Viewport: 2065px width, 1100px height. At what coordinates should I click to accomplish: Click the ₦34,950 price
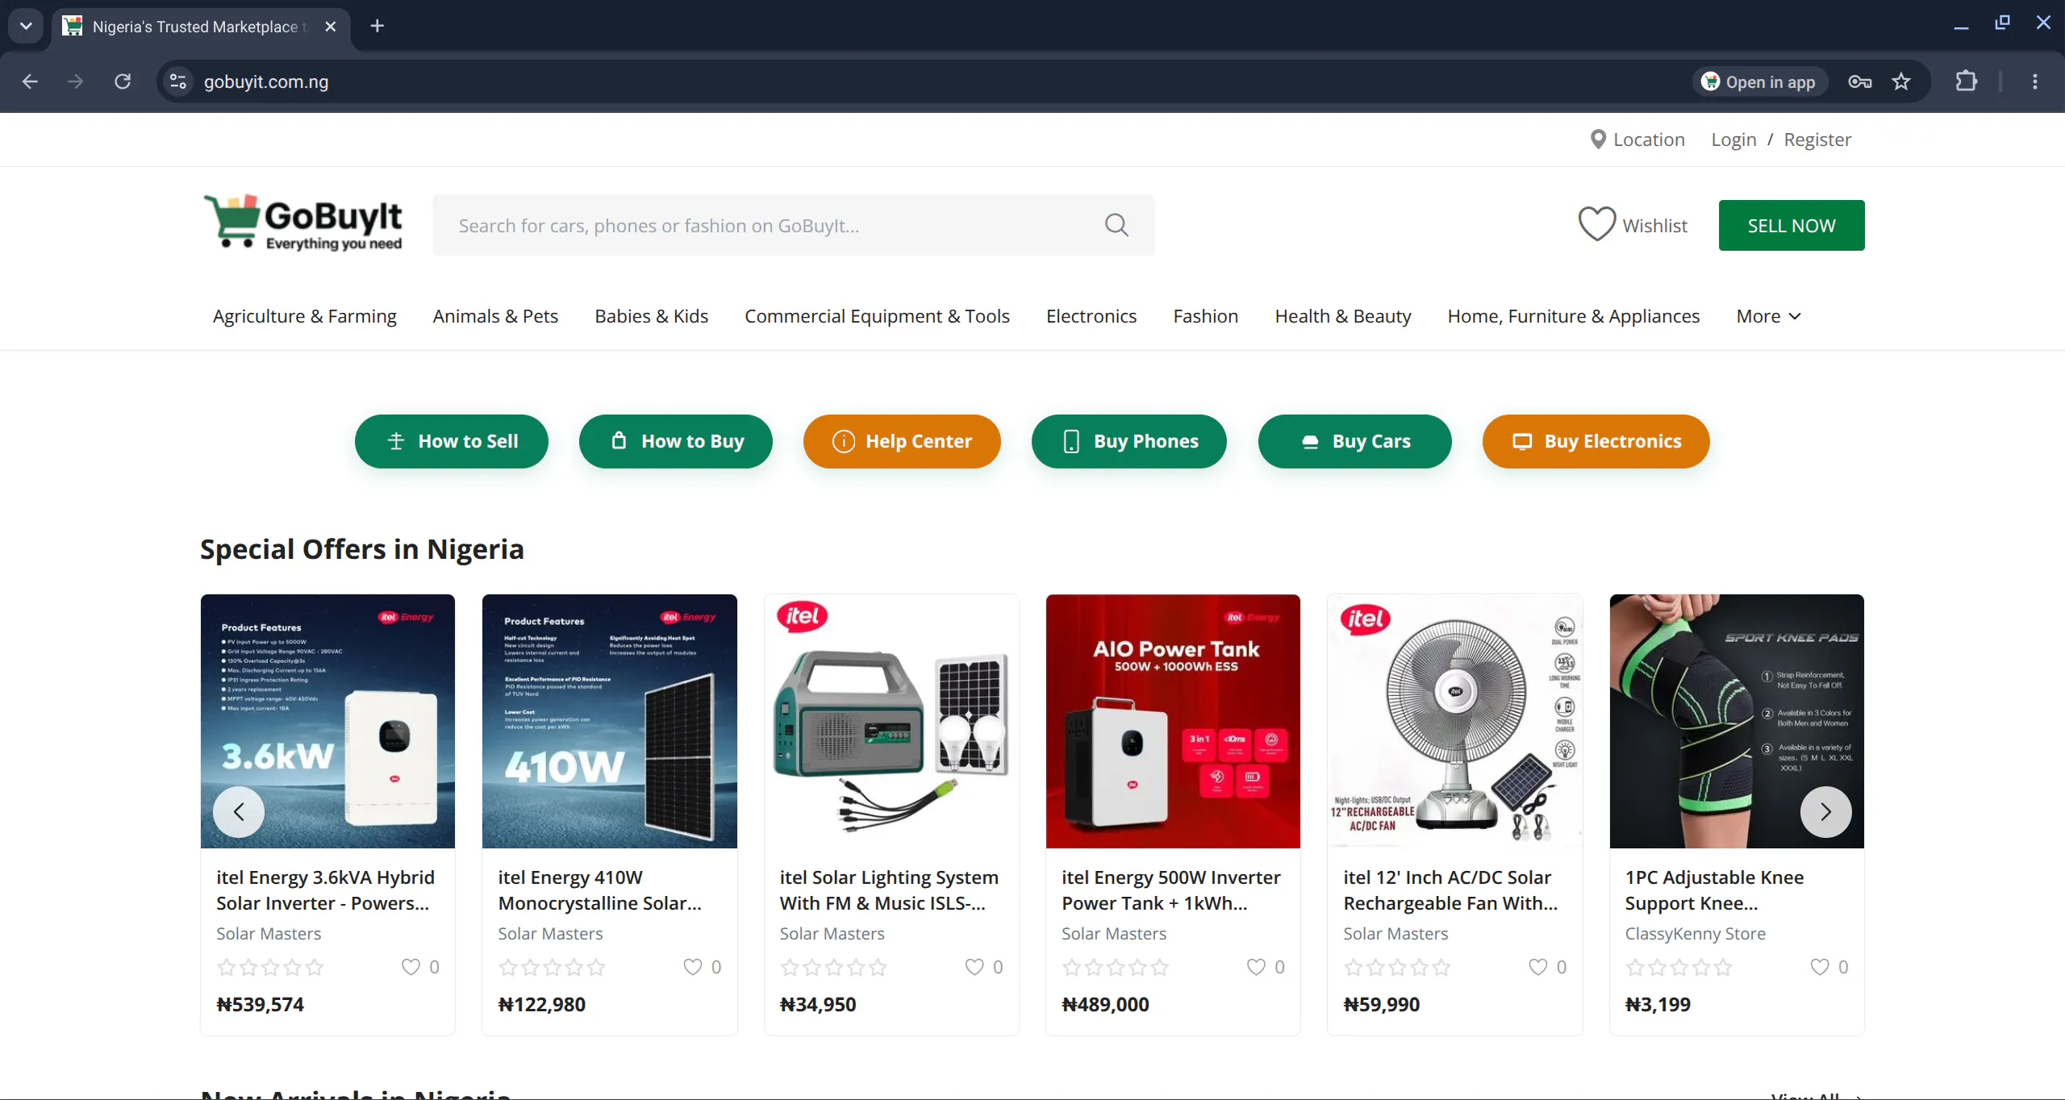(x=818, y=1004)
